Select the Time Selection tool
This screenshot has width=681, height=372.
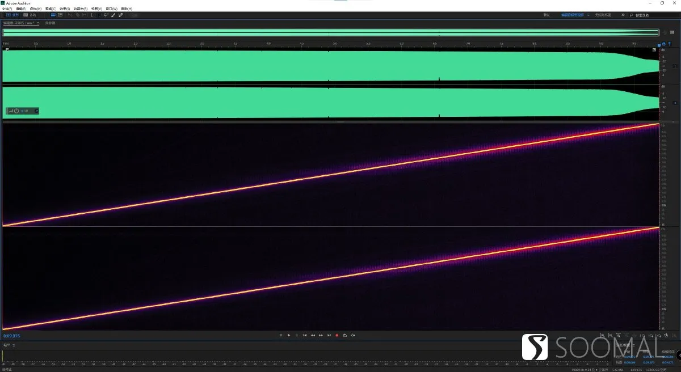point(92,15)
